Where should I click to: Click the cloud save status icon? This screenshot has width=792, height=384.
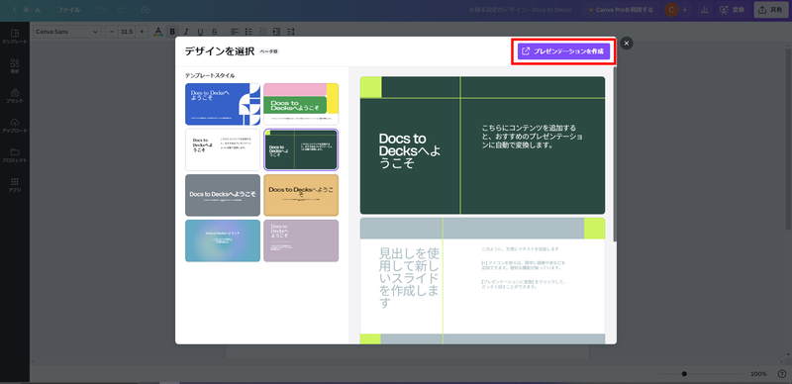(x=145, y=10)
